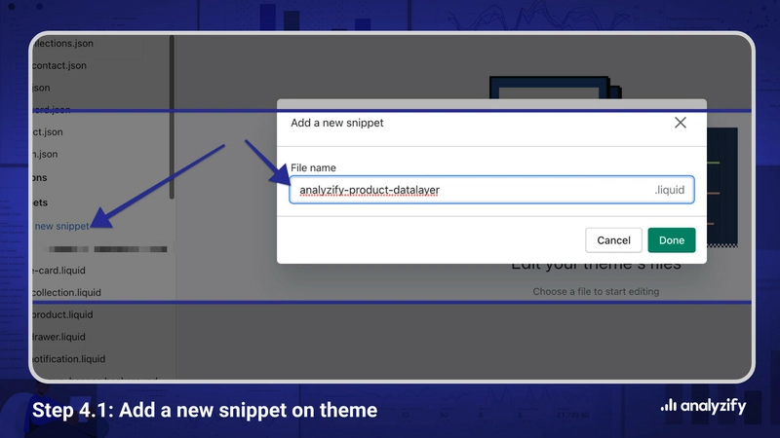Open the collection.liquid snippet file

coord(66,292)
